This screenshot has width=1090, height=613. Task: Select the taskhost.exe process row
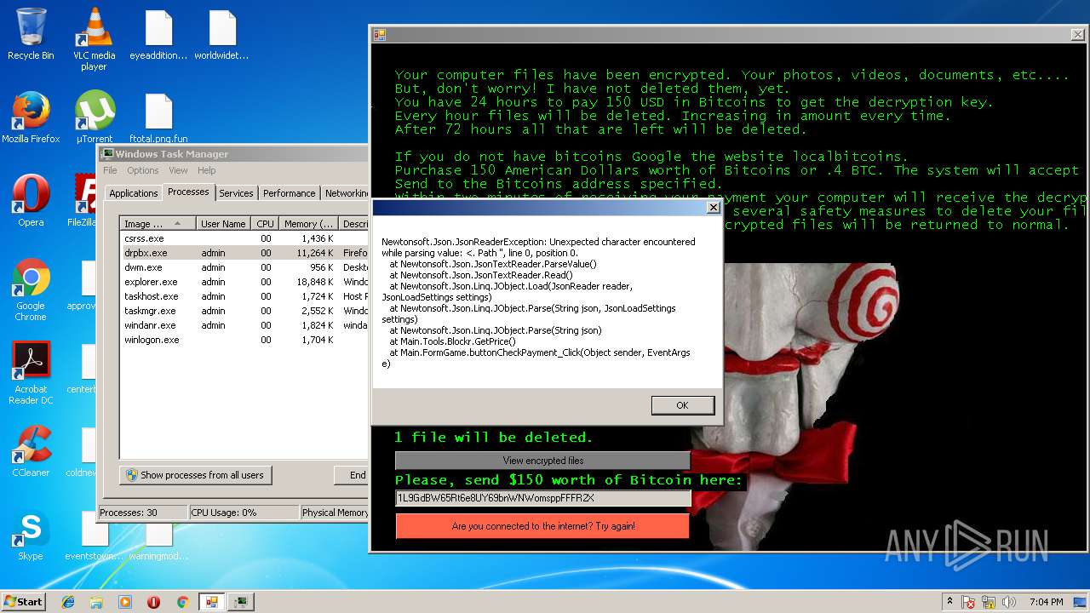point(244,296)
